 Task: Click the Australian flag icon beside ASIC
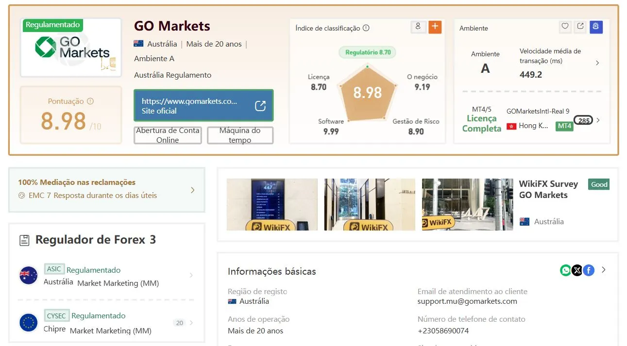pos(28,276)
